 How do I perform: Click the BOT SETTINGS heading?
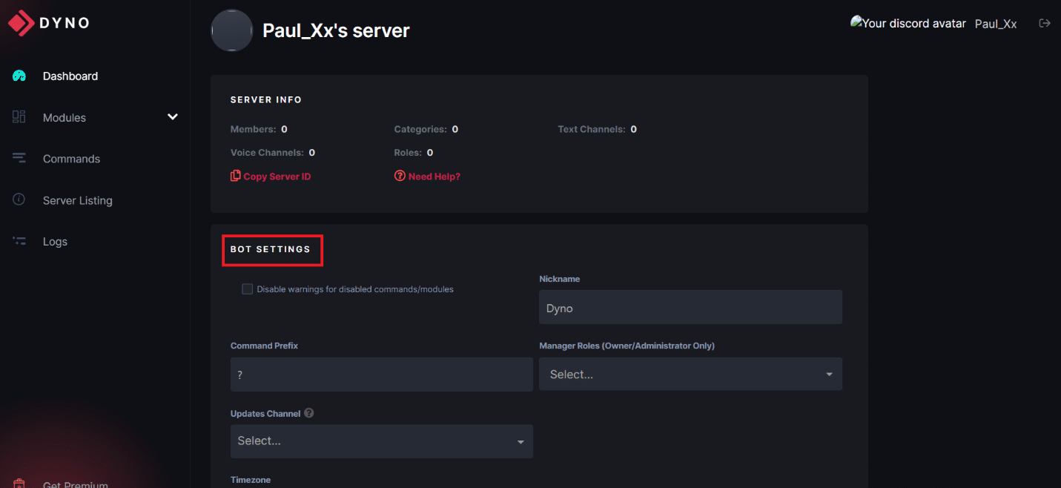point(271,249)
